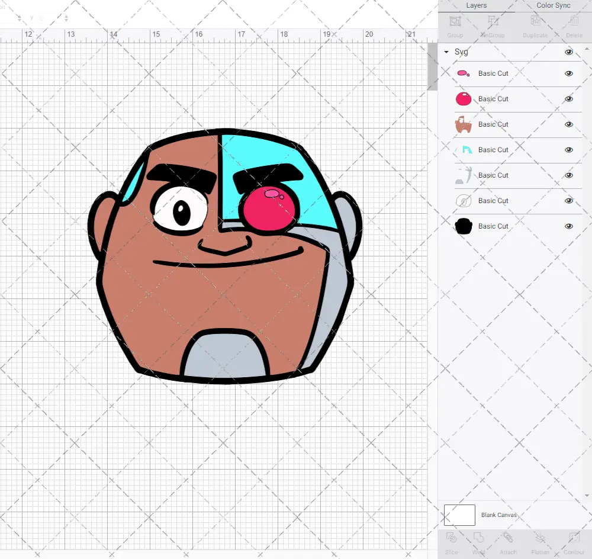The image size is (592, 559).
Task: Click the Attach paperclip icon
Action: pos(508,538)
